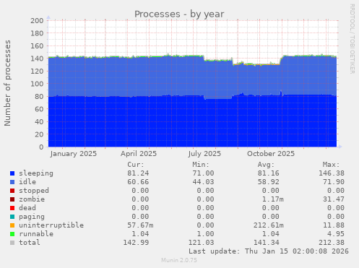The width and height of the screenshot is (359, 268).
Task: Click the orange uninterruptible legend swatch
Action: pyautogui.click(x=12, y=225)
